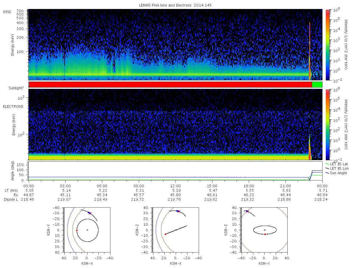Click the red segment of the Sunlight bar

(170, 85)
